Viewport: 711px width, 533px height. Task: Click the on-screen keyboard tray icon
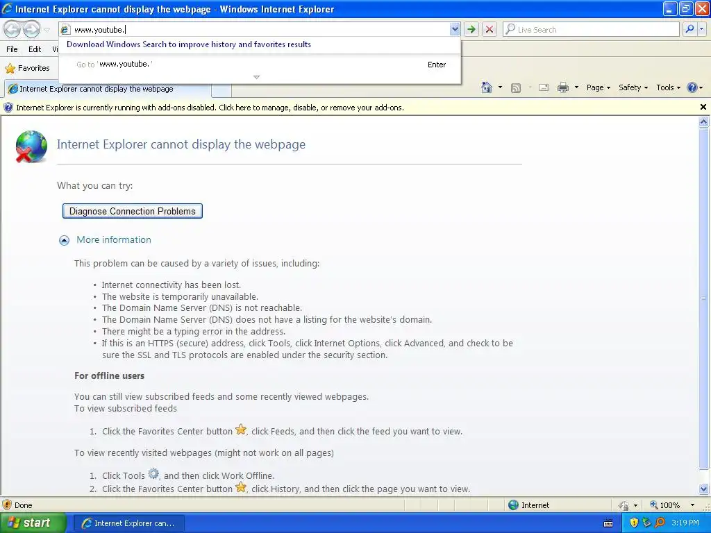click(608, 523)
